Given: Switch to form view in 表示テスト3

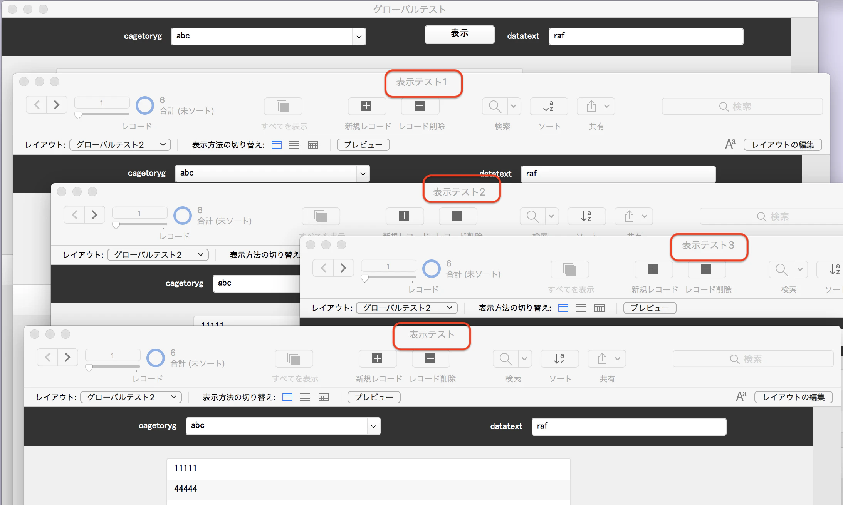Looking at the screenshot, I should 563,308.
